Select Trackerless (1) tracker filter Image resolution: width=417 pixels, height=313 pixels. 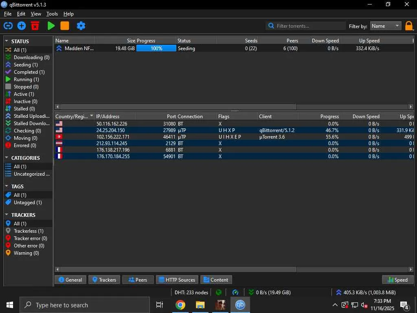[28, 231]
